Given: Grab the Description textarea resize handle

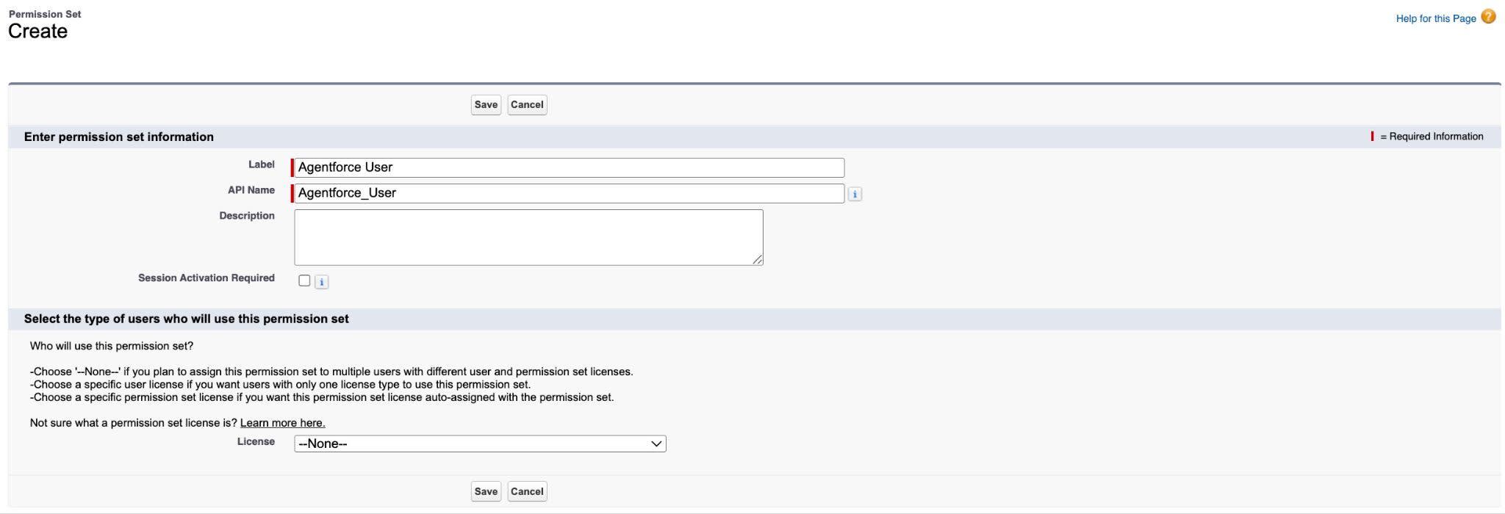Looking at the screenshot, I should (x=758, y=259).
